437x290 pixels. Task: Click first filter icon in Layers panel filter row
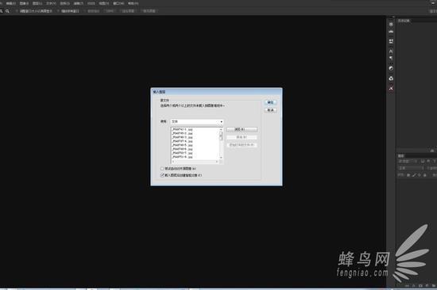pyautogui.click(x=423, y=161)
